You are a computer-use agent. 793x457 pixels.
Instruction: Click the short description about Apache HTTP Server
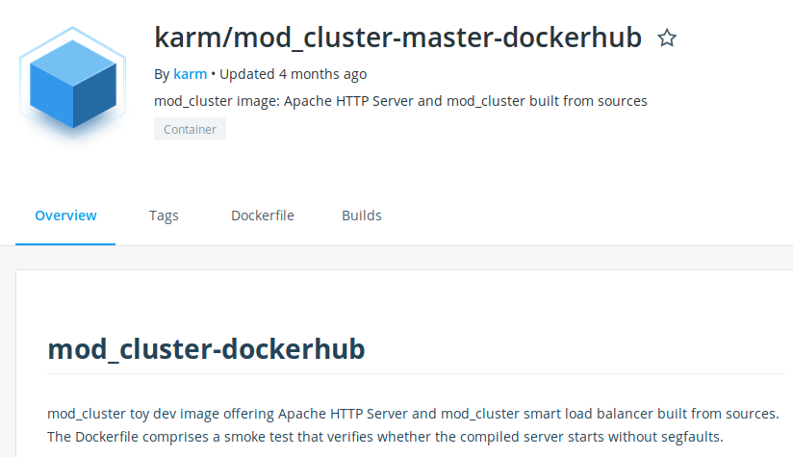400,101
